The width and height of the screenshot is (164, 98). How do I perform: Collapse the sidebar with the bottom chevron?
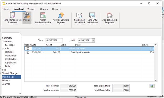tap(20, 94)
